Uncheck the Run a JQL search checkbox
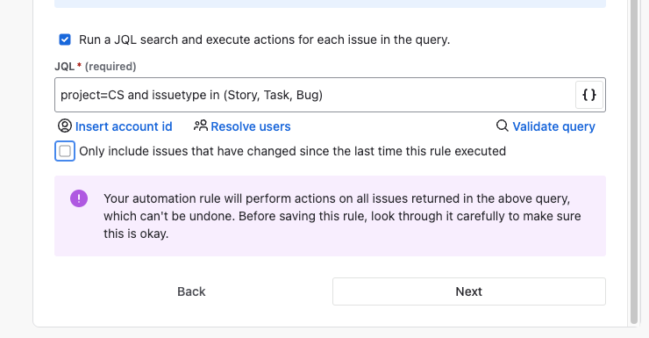 (x=65, y=40)
